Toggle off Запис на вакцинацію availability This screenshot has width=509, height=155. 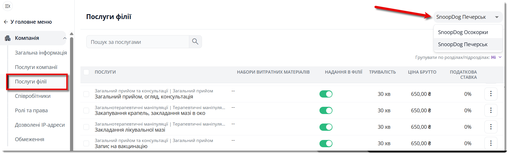326,143
